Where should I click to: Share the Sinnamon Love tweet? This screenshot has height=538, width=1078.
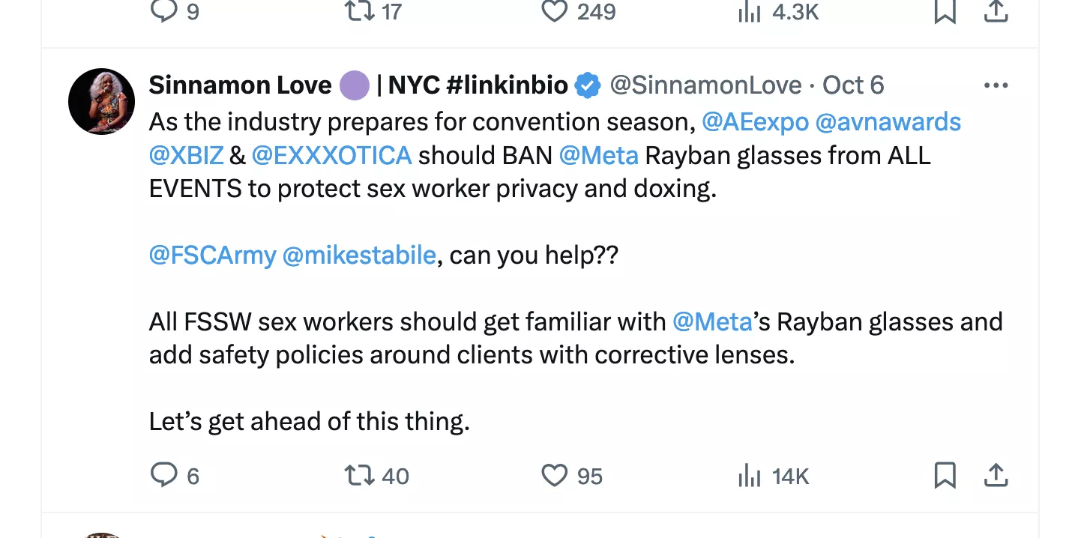(996, 475)
